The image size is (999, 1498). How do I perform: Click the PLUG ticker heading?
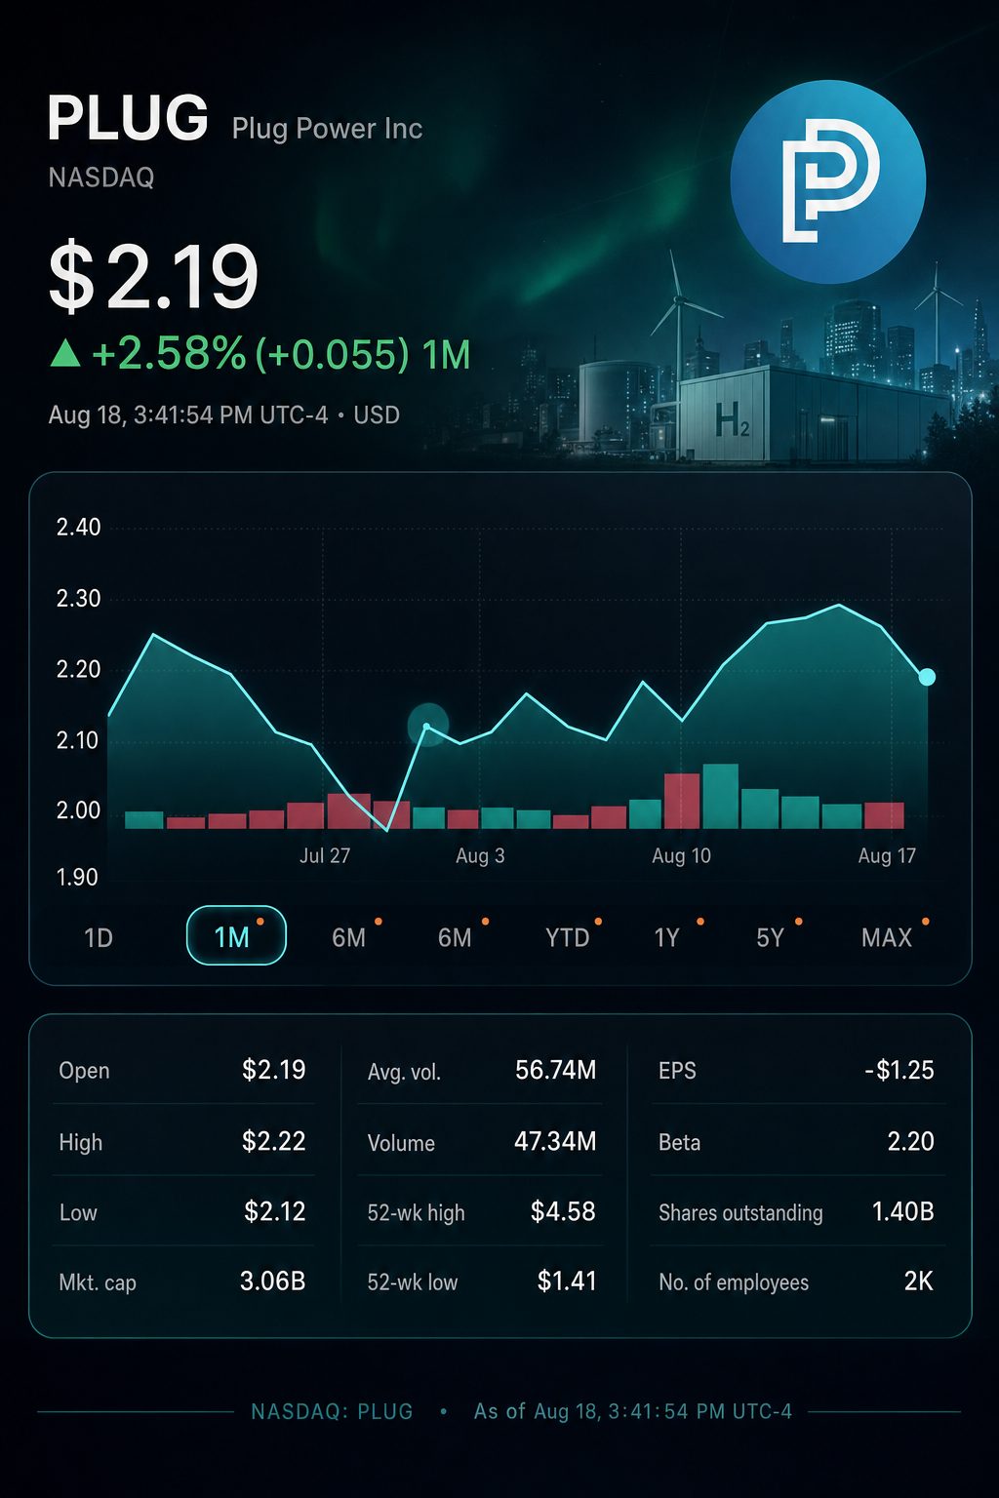point(128,118)
